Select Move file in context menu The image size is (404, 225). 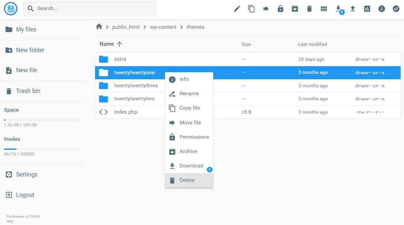tap(189, 123)
